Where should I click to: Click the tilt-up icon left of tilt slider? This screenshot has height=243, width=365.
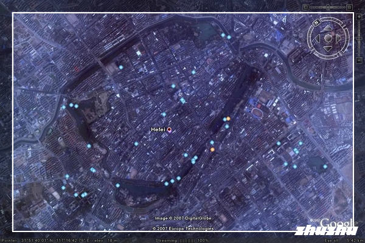[x=305, y=5]
